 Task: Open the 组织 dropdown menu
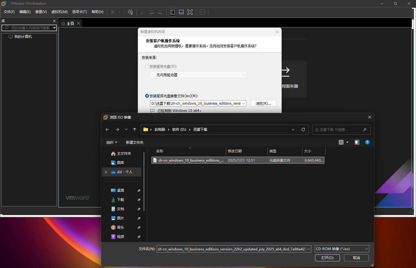112,142
